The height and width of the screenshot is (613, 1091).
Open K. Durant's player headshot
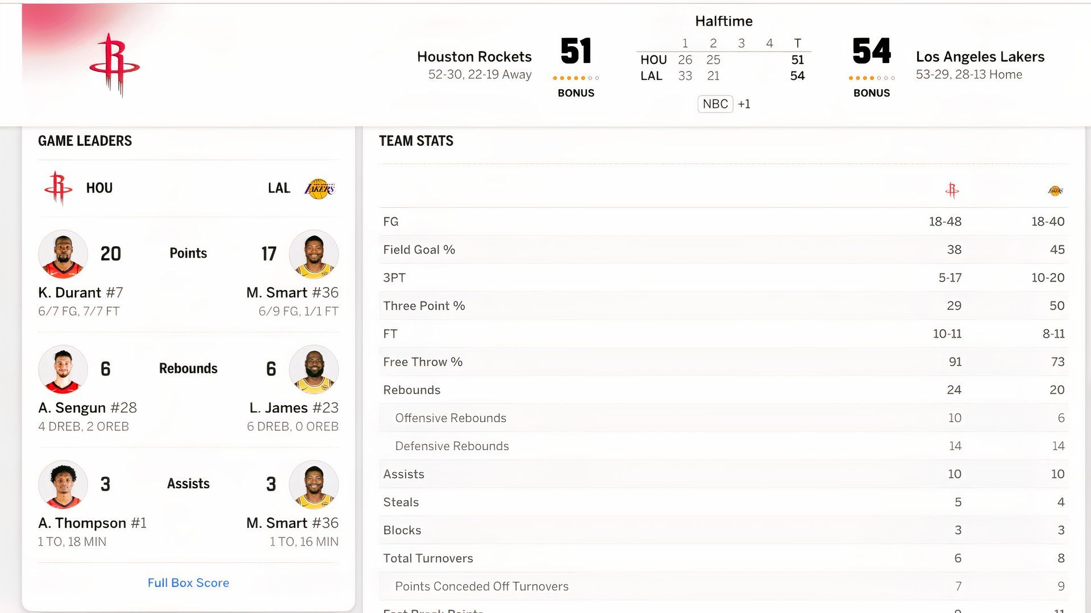click(63, 254)
